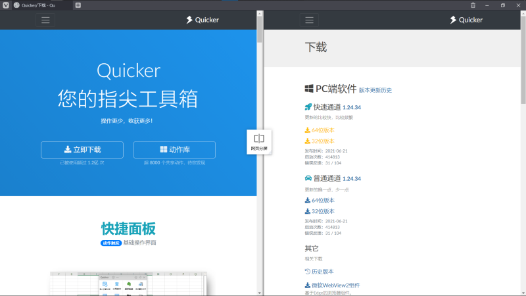Screen dimensions: 526x296
Task: Download normal channel 32位版本
Action: [320, 211]
